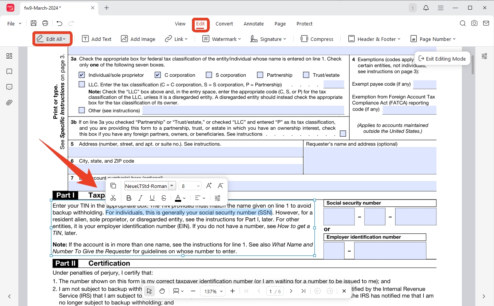Viewport: 494px width, 306px height.
Task: Open the text alignment dropdown
Action: (x=200, y=198)
